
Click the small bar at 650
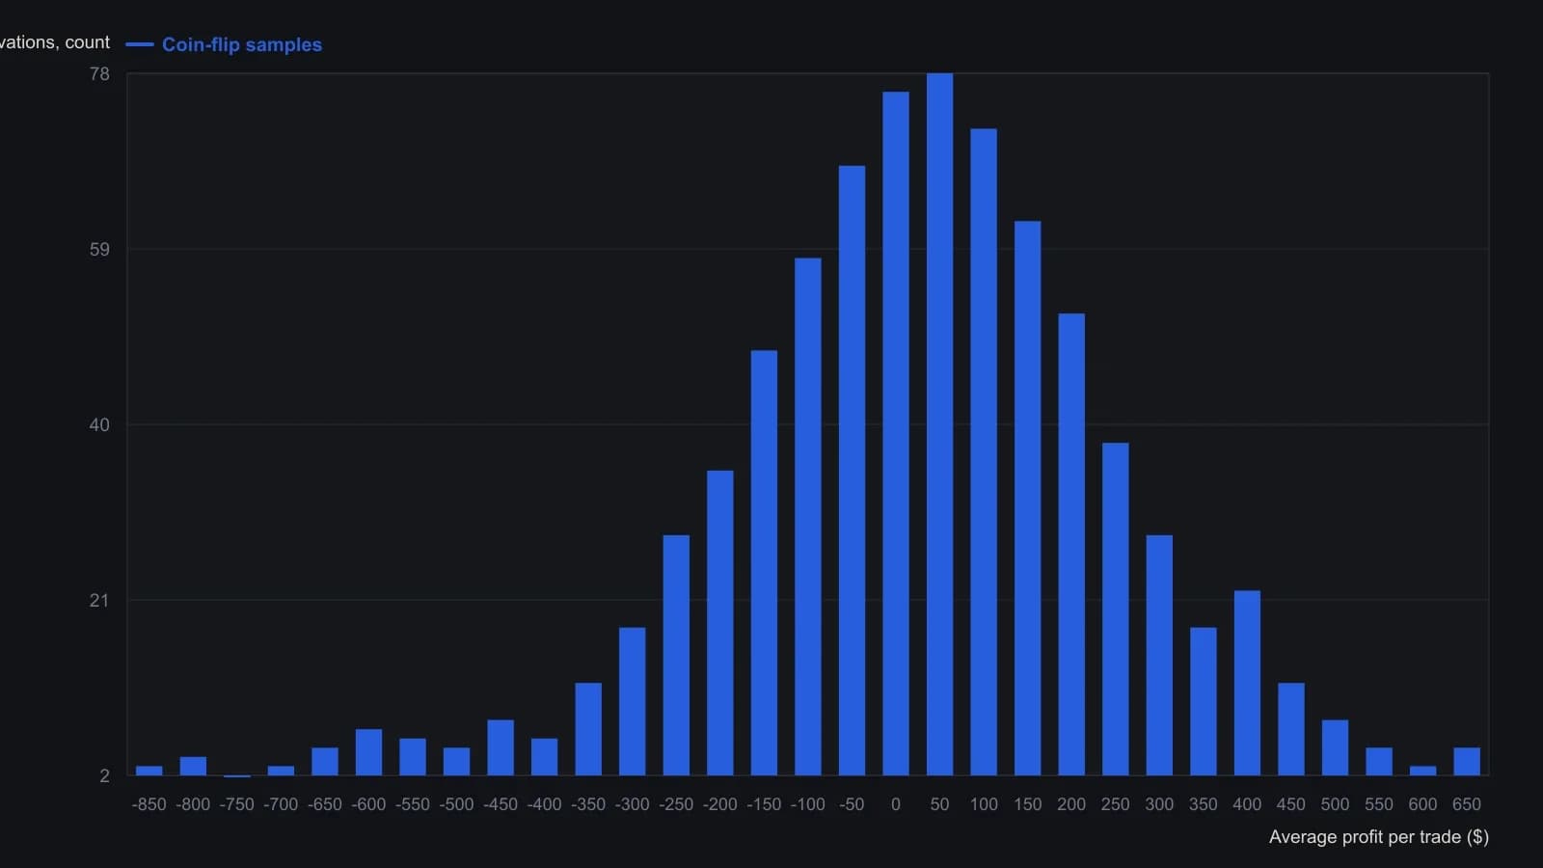[1467, 762]
